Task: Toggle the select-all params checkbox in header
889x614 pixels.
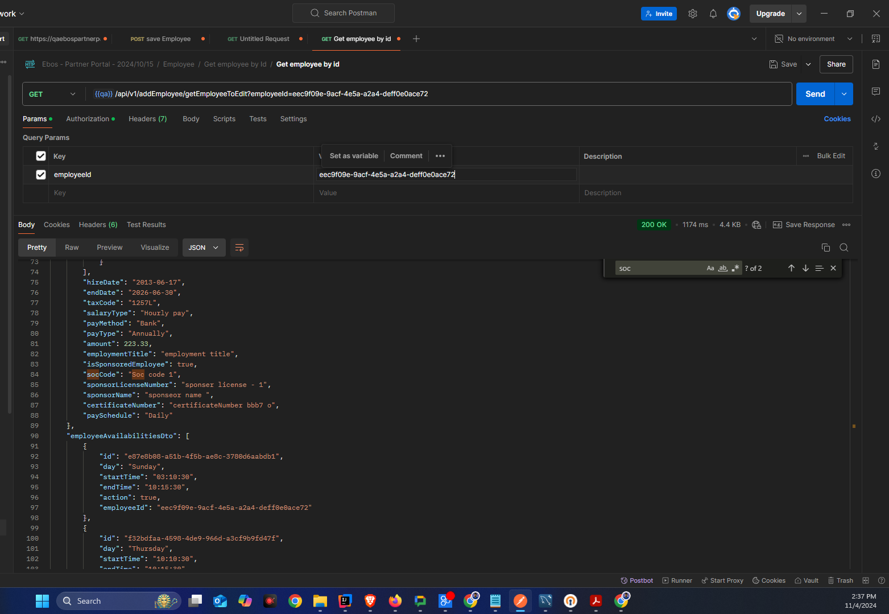Action: 41,156
